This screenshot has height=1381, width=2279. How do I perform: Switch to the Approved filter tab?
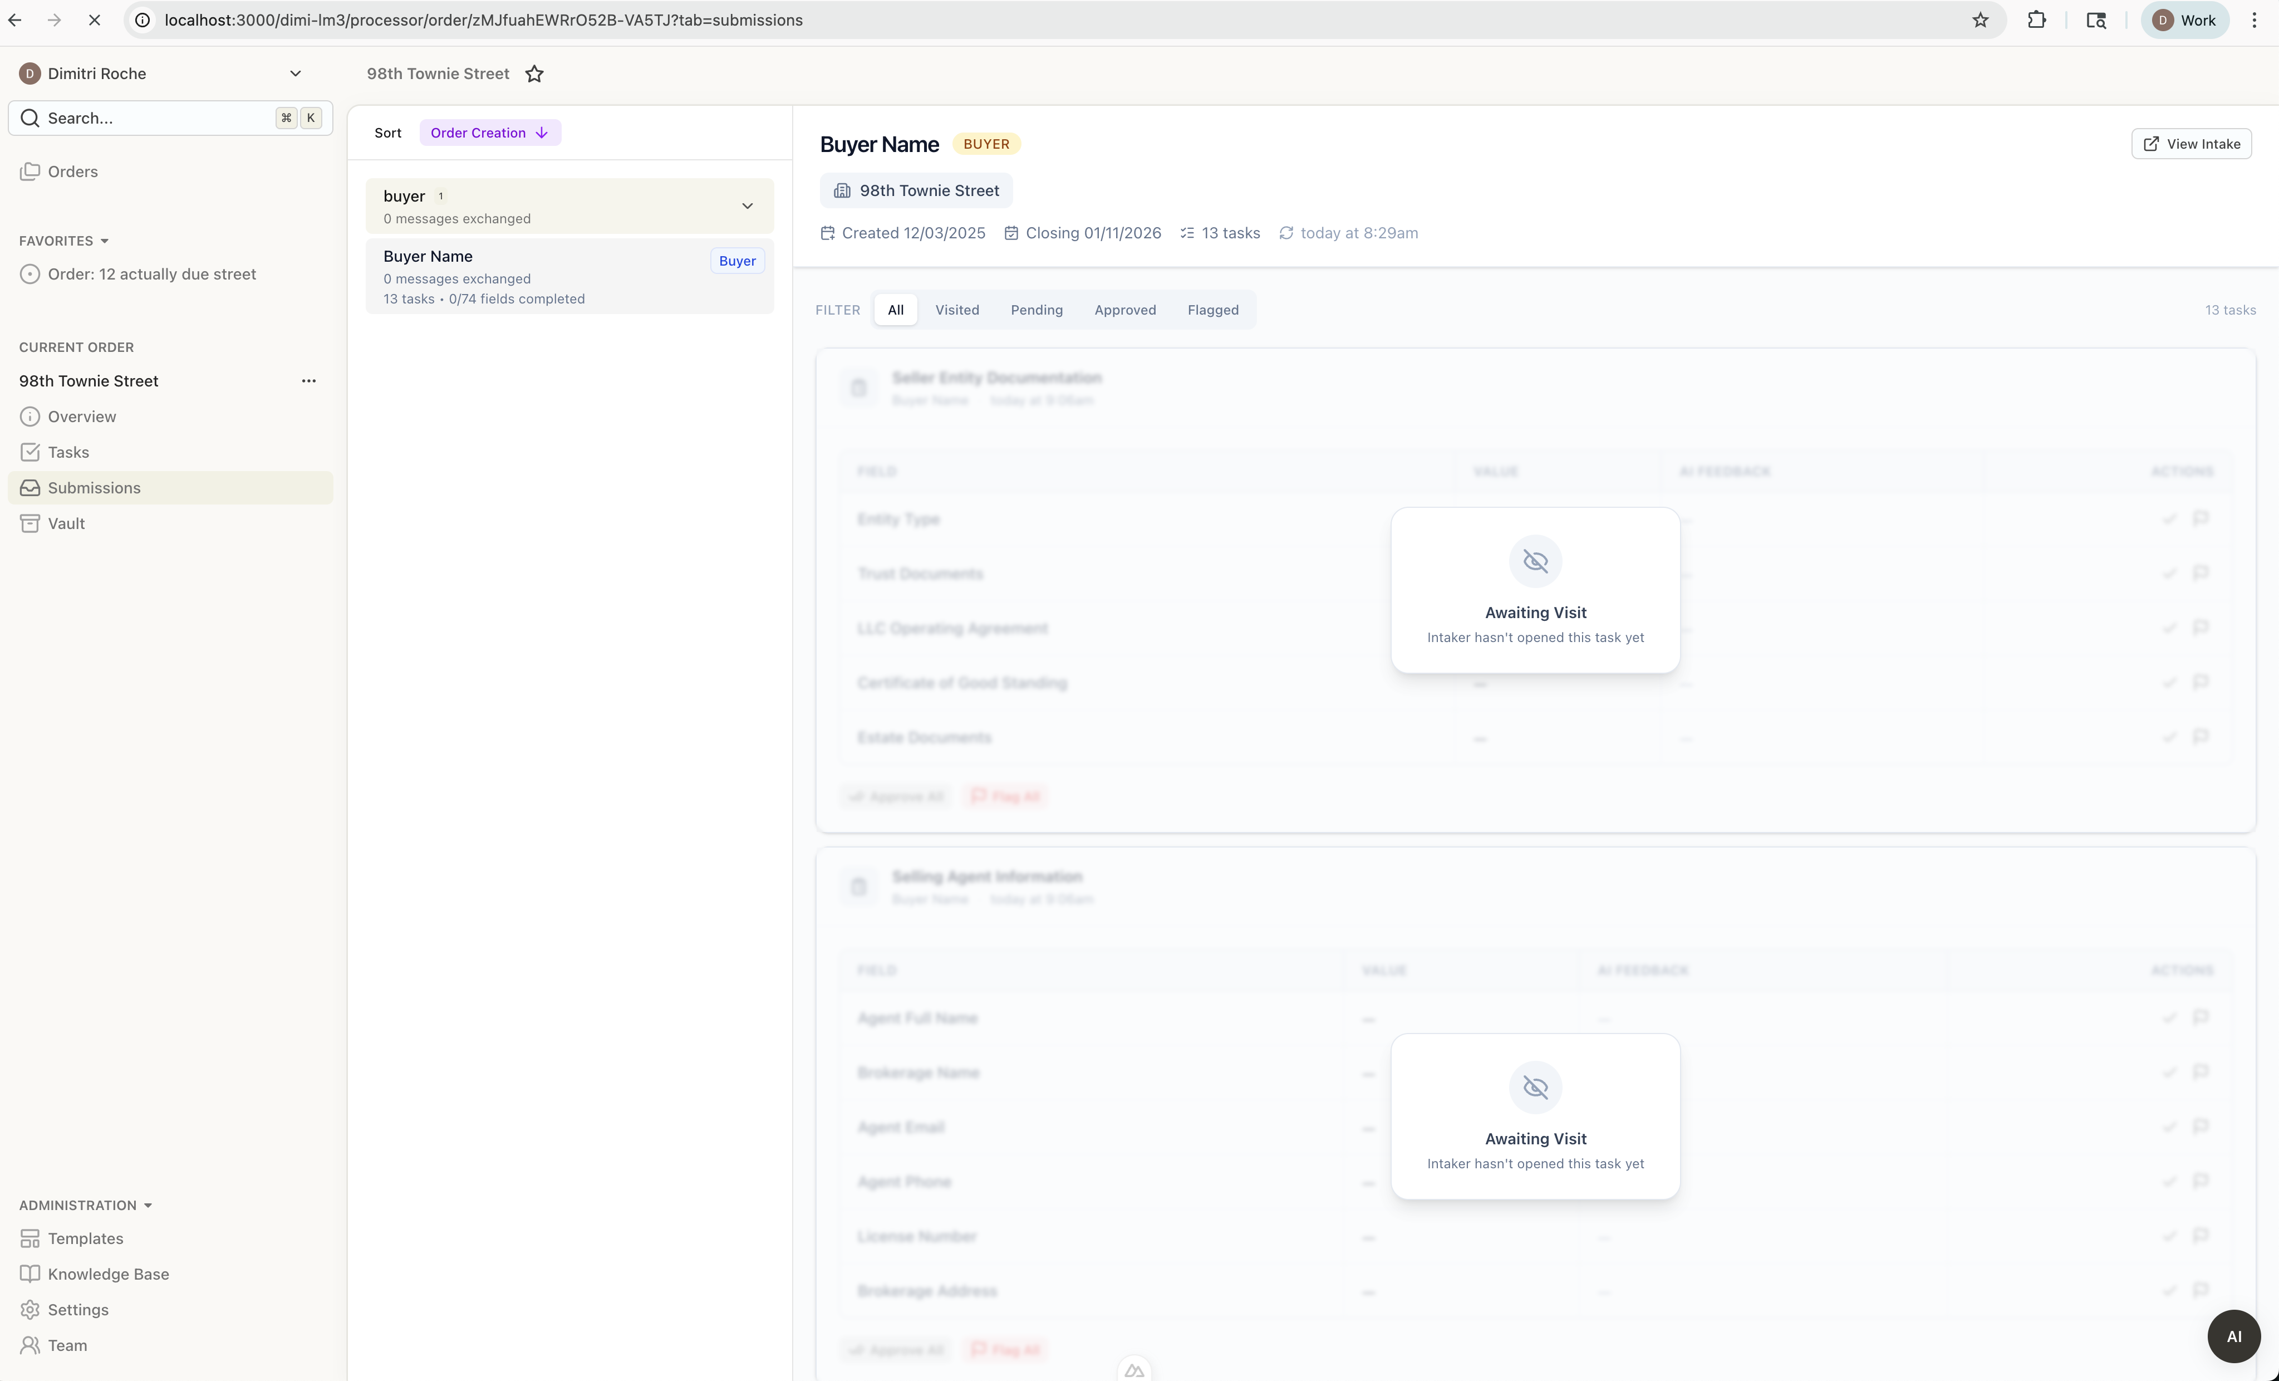(x=1124, y=310)
